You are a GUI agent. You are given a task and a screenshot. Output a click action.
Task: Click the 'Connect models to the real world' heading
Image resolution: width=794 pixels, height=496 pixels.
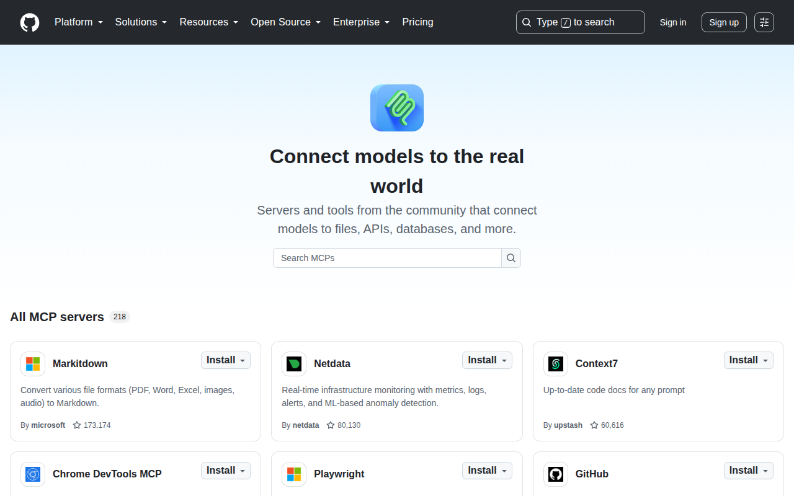click(x=397, y=171)
